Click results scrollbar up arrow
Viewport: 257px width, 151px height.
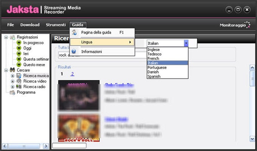click(x=252, y=68)
